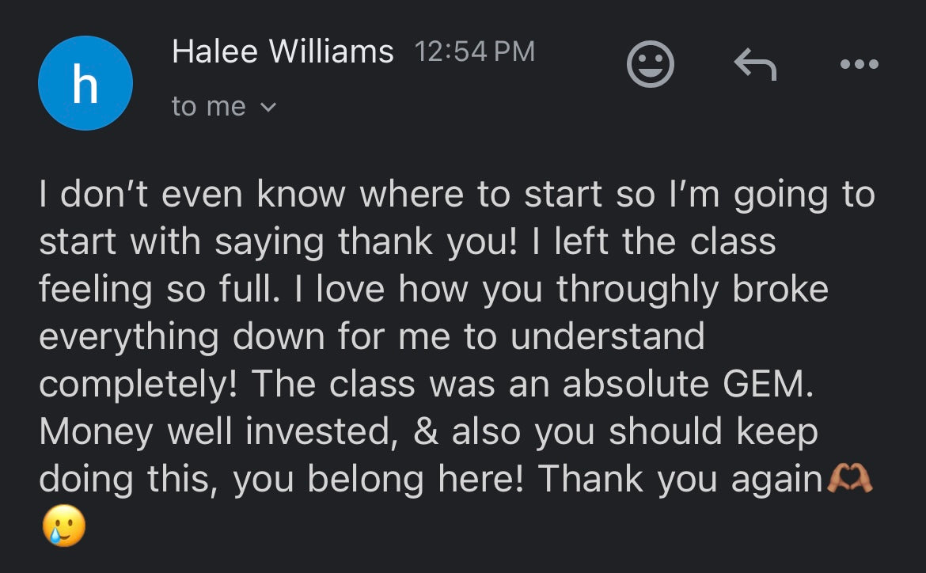Click the word "everything" in the message
Viewport: 926px width, 573px height.
(128, 337)
